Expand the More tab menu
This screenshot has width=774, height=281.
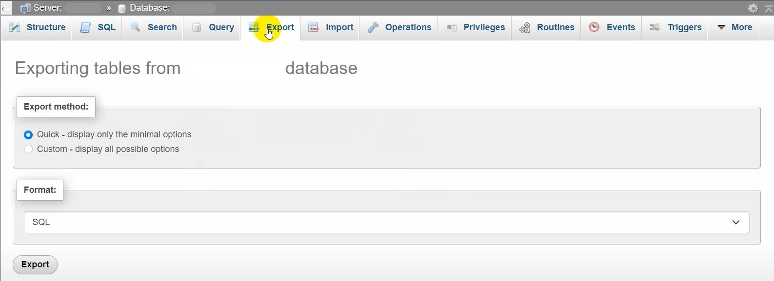(x=735, y=27)
